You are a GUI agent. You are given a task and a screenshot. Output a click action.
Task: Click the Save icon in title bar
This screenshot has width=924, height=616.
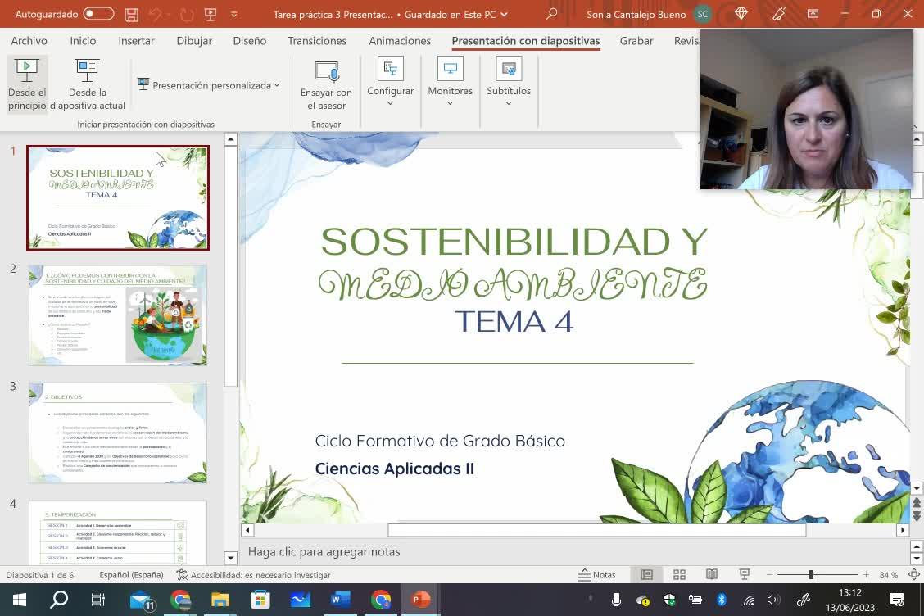pyautogui.click(x=131, y=14)
